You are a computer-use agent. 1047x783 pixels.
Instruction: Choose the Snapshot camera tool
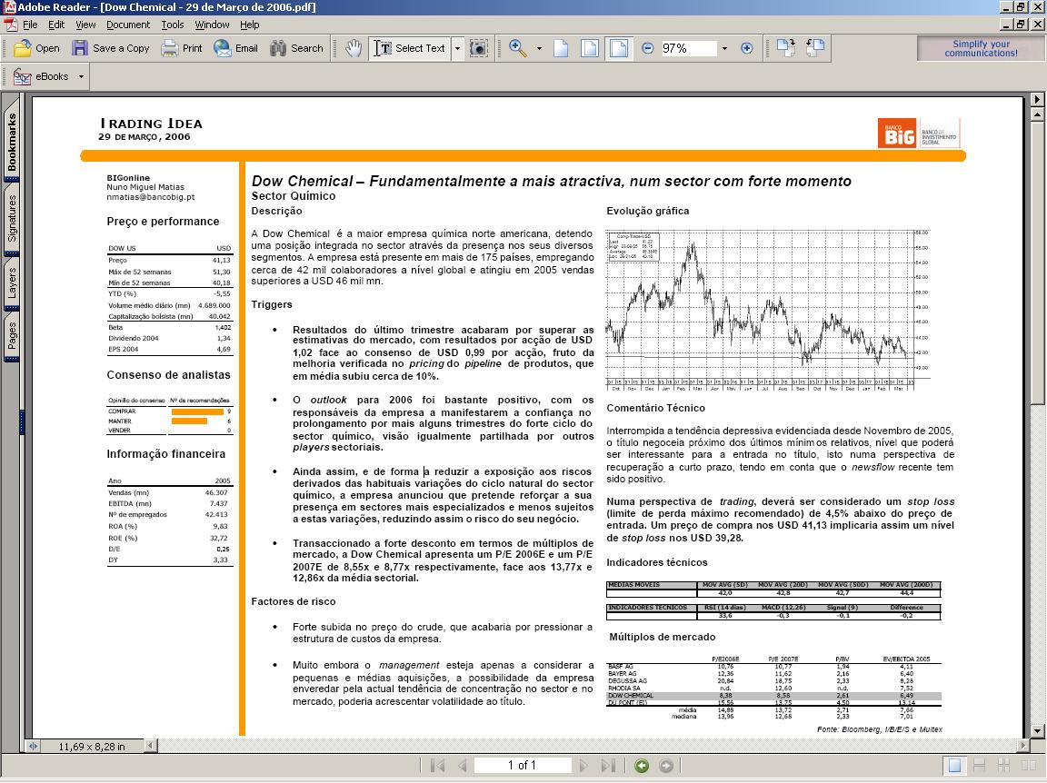coord(478,48)
